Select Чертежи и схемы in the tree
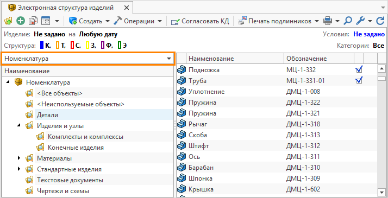This screenshot has width=388, height=198. 63,191
